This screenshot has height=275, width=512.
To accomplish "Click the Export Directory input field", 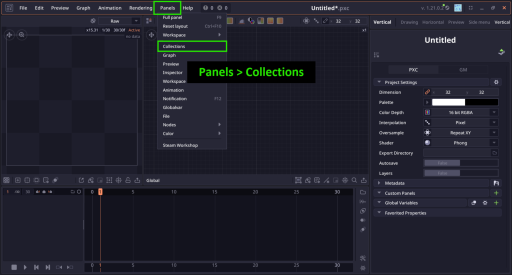I will (x=457, y=153).
